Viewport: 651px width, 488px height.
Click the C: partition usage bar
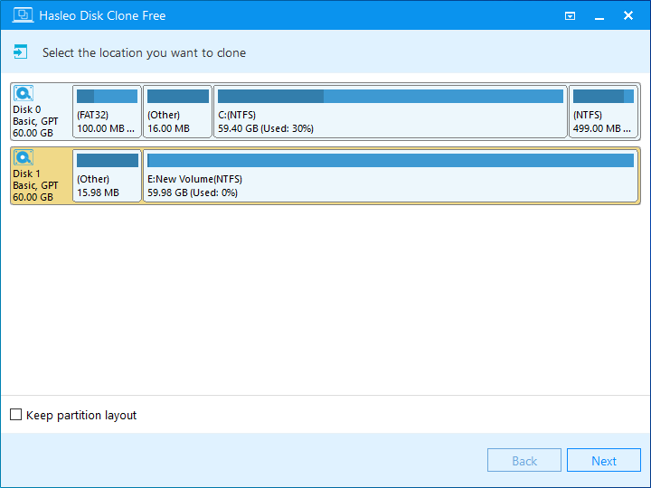pos(390,96)
